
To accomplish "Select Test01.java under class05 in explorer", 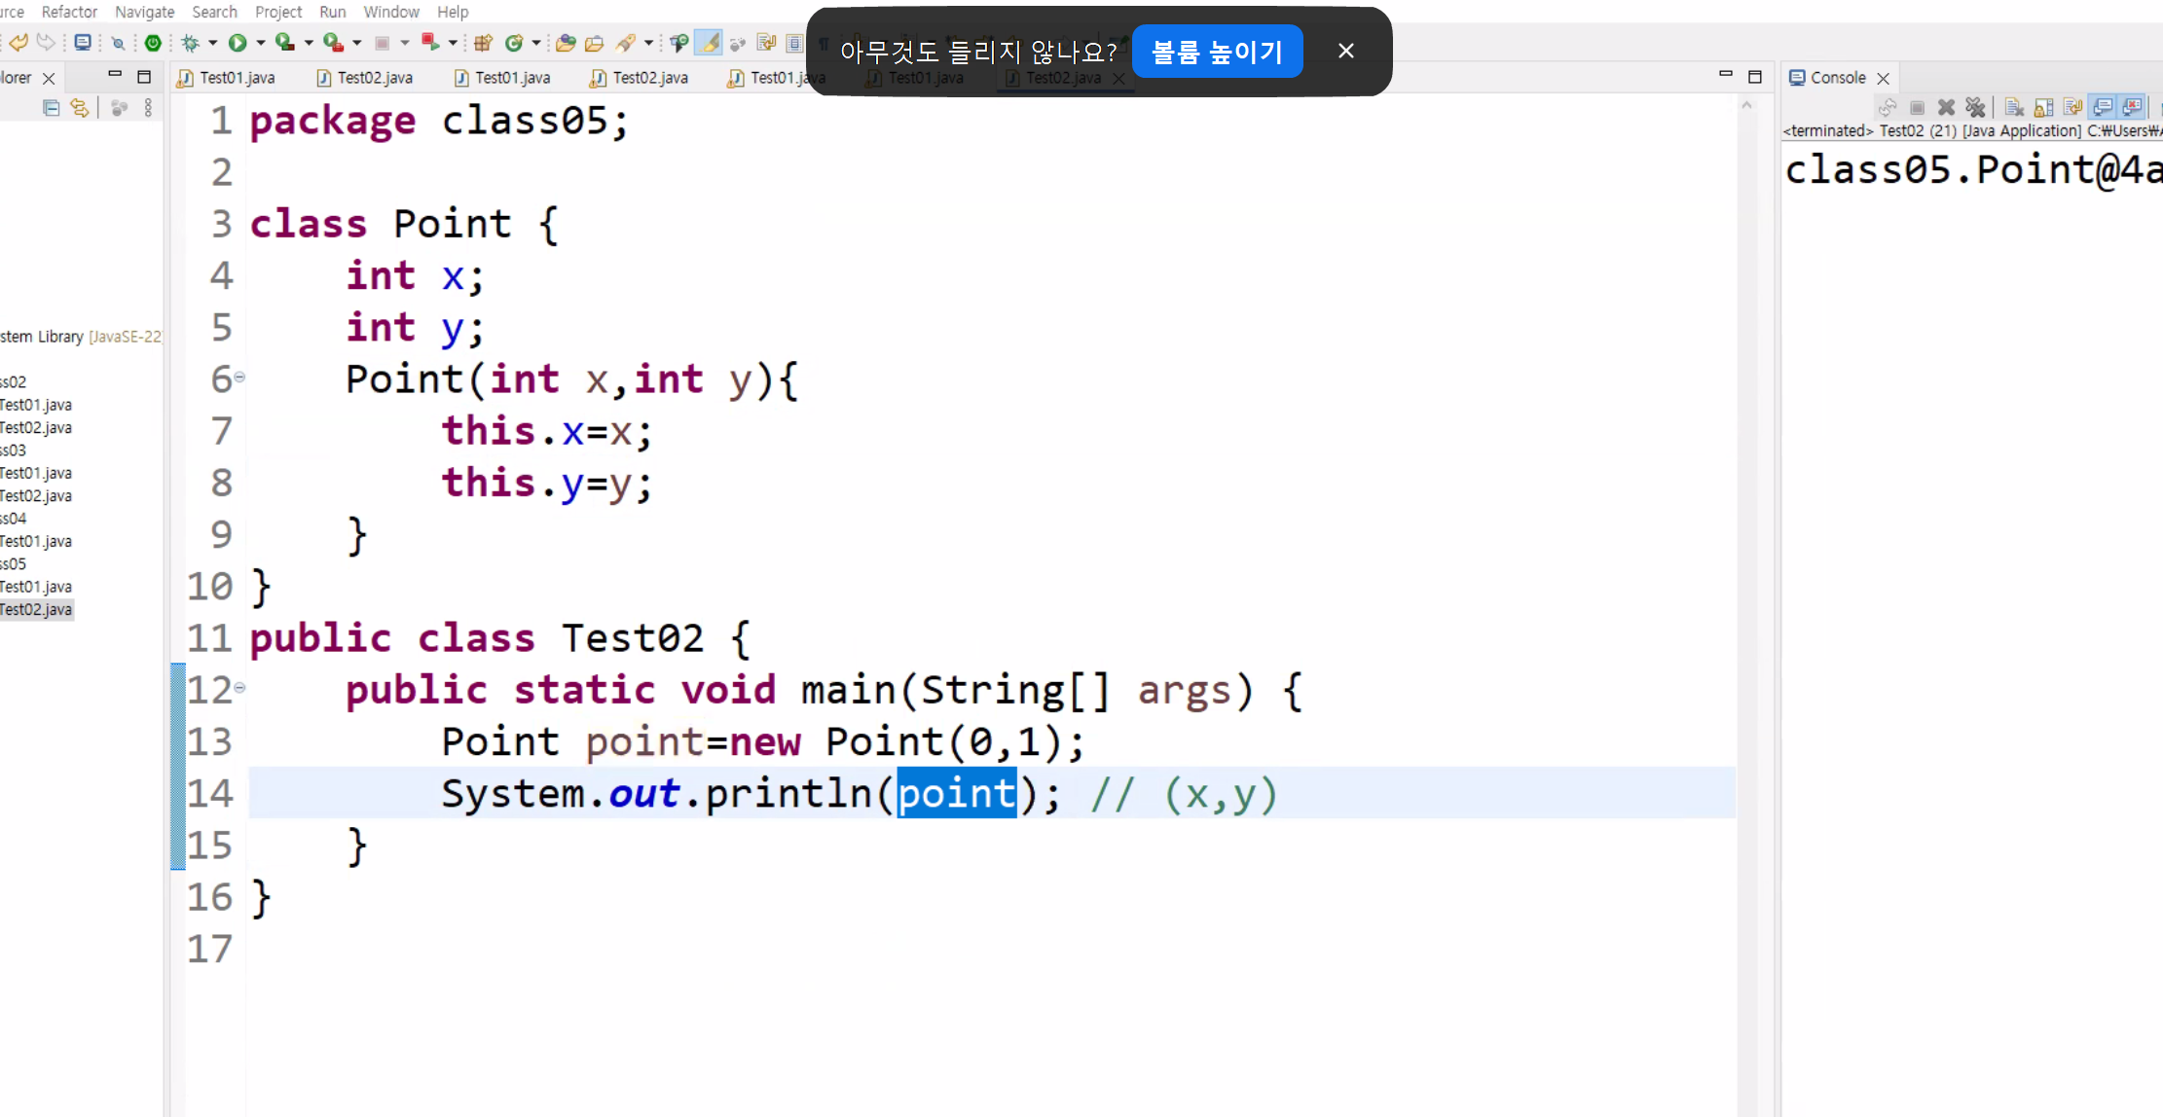I will tap(37, 587).
